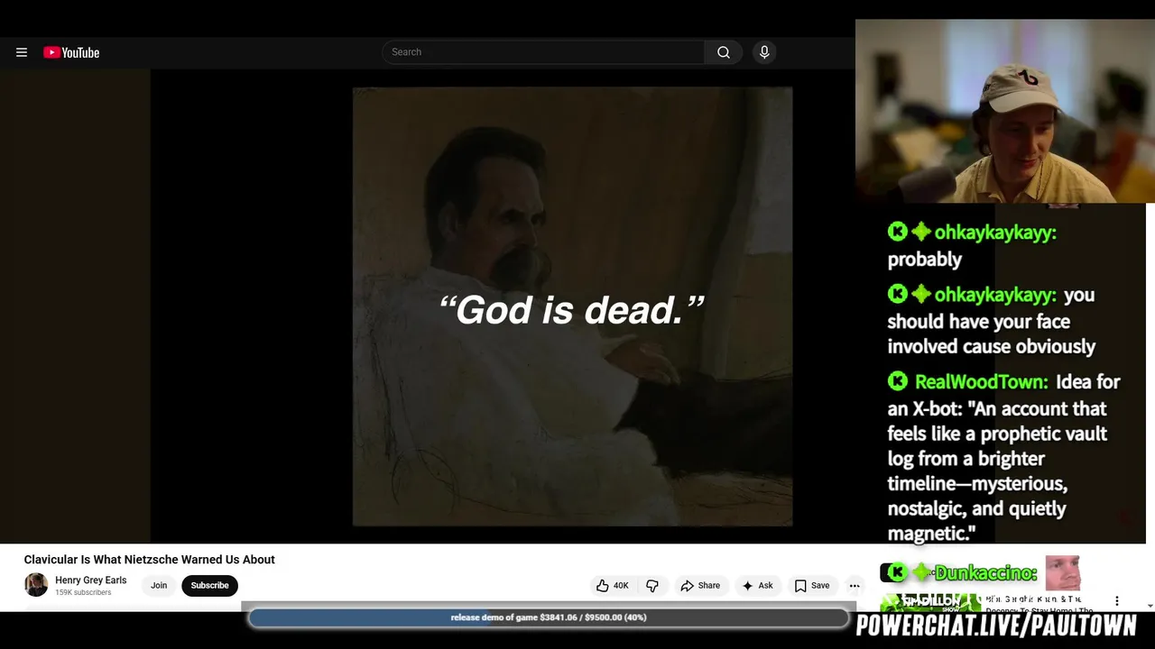
Task: Open more actions ellipsis below video
Action: [x=855, y=586]
